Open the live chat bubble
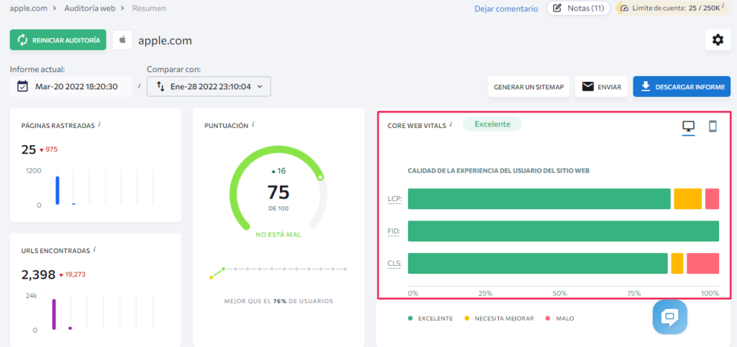Image resolution: width=737 pixels, height=347 pixels. coord(670,318)
